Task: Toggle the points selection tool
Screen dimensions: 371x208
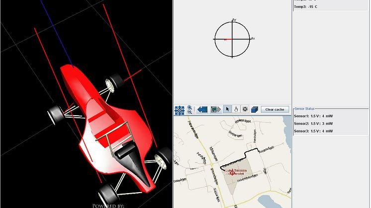Action: tap(245, 110)
